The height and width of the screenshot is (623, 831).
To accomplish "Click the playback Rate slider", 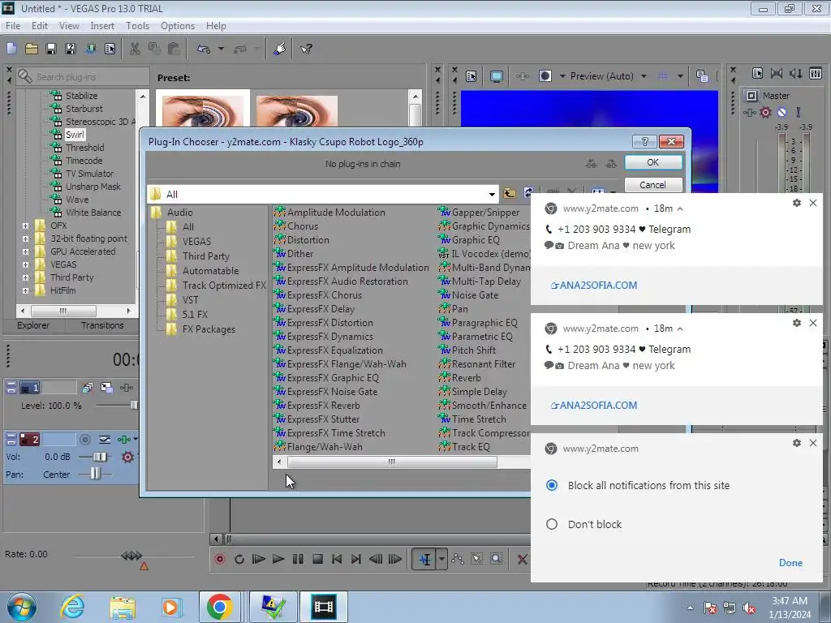I will click(x=131, y=556).
